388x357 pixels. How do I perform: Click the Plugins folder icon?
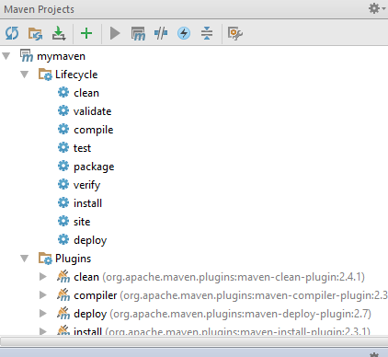45,259
